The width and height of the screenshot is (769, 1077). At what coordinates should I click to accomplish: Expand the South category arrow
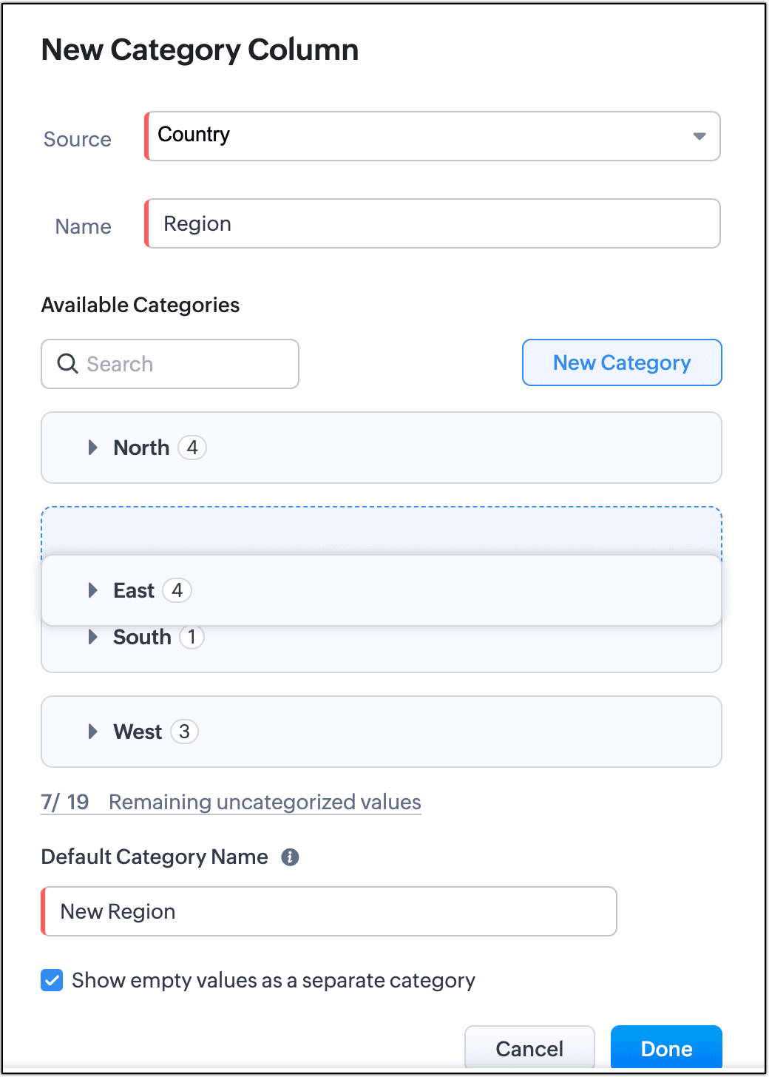coord(93,637)
